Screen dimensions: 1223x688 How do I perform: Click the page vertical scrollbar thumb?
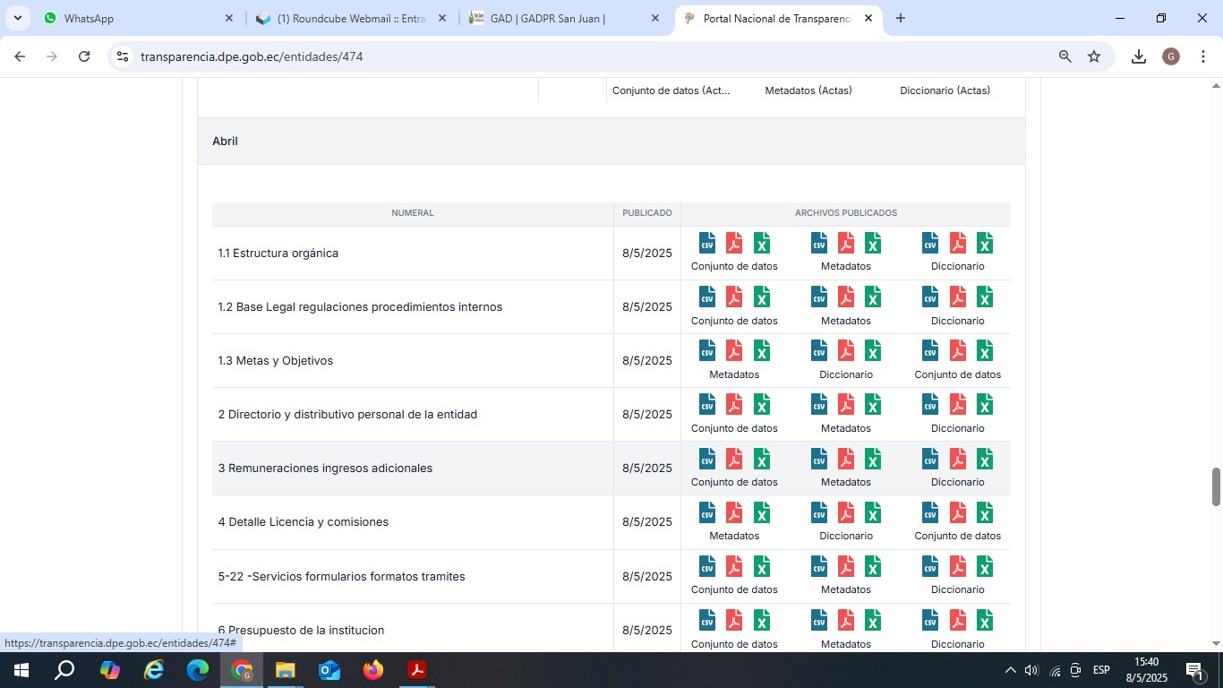coord(1216,486)
